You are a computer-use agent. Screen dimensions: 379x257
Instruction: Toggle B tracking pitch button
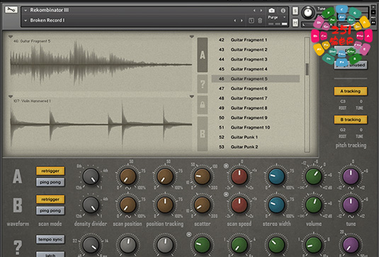coord(351,120)
